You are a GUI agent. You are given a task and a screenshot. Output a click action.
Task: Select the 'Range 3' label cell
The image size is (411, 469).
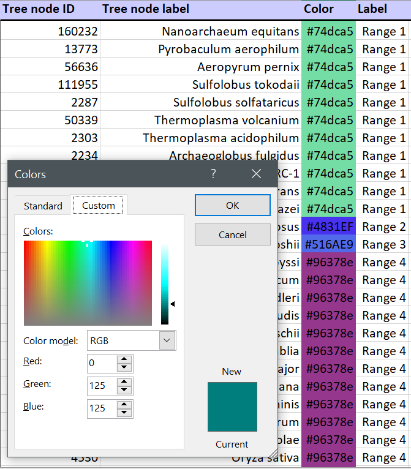point(382,244)
